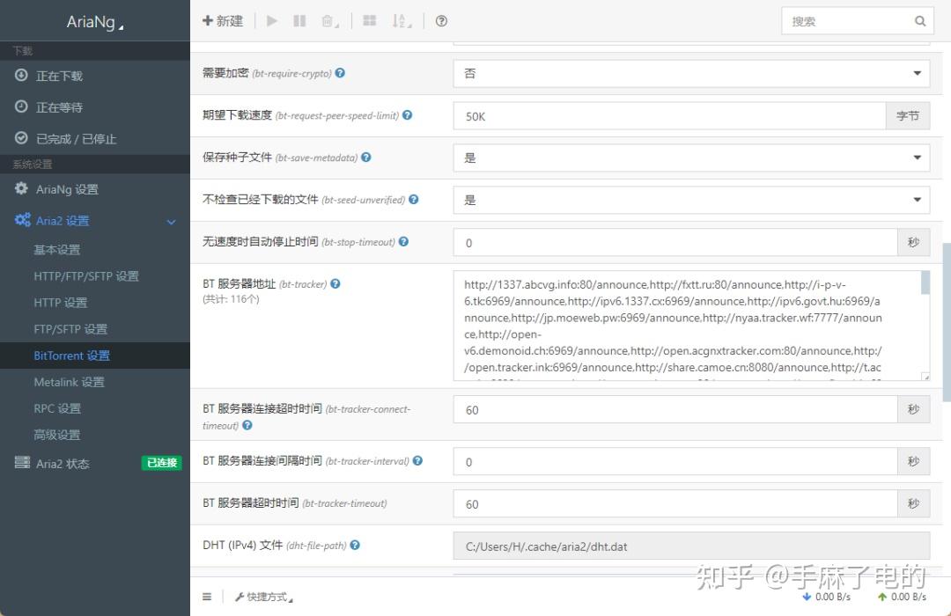
Task: Click help icon for dht-file-path
Action: pos(356,545)
